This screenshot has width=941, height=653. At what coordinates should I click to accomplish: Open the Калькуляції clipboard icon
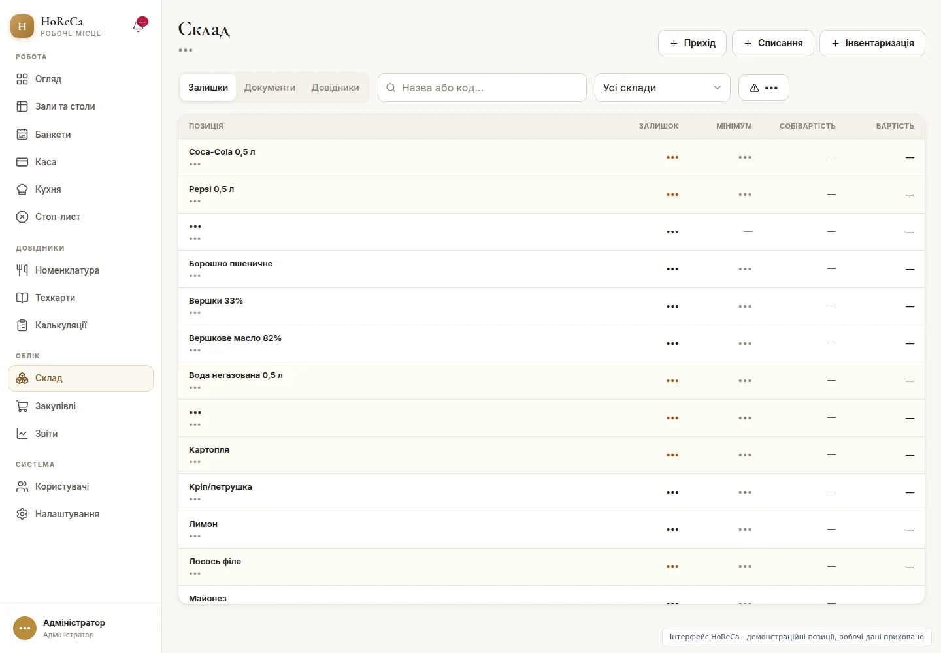click(22, 325)
